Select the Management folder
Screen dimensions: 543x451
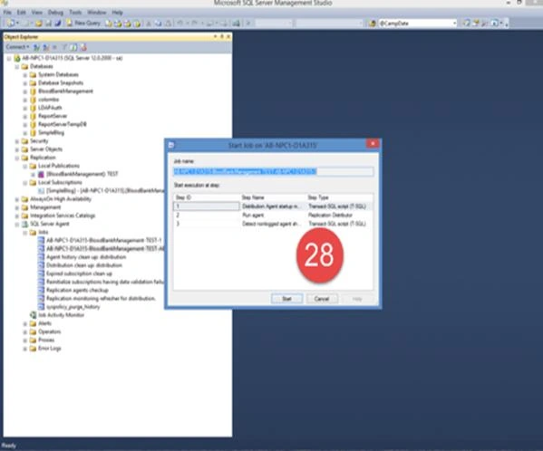click(45, 207)
